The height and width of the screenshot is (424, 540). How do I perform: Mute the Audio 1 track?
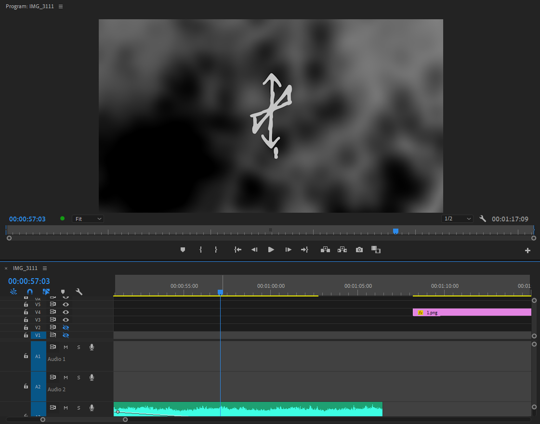66,347
